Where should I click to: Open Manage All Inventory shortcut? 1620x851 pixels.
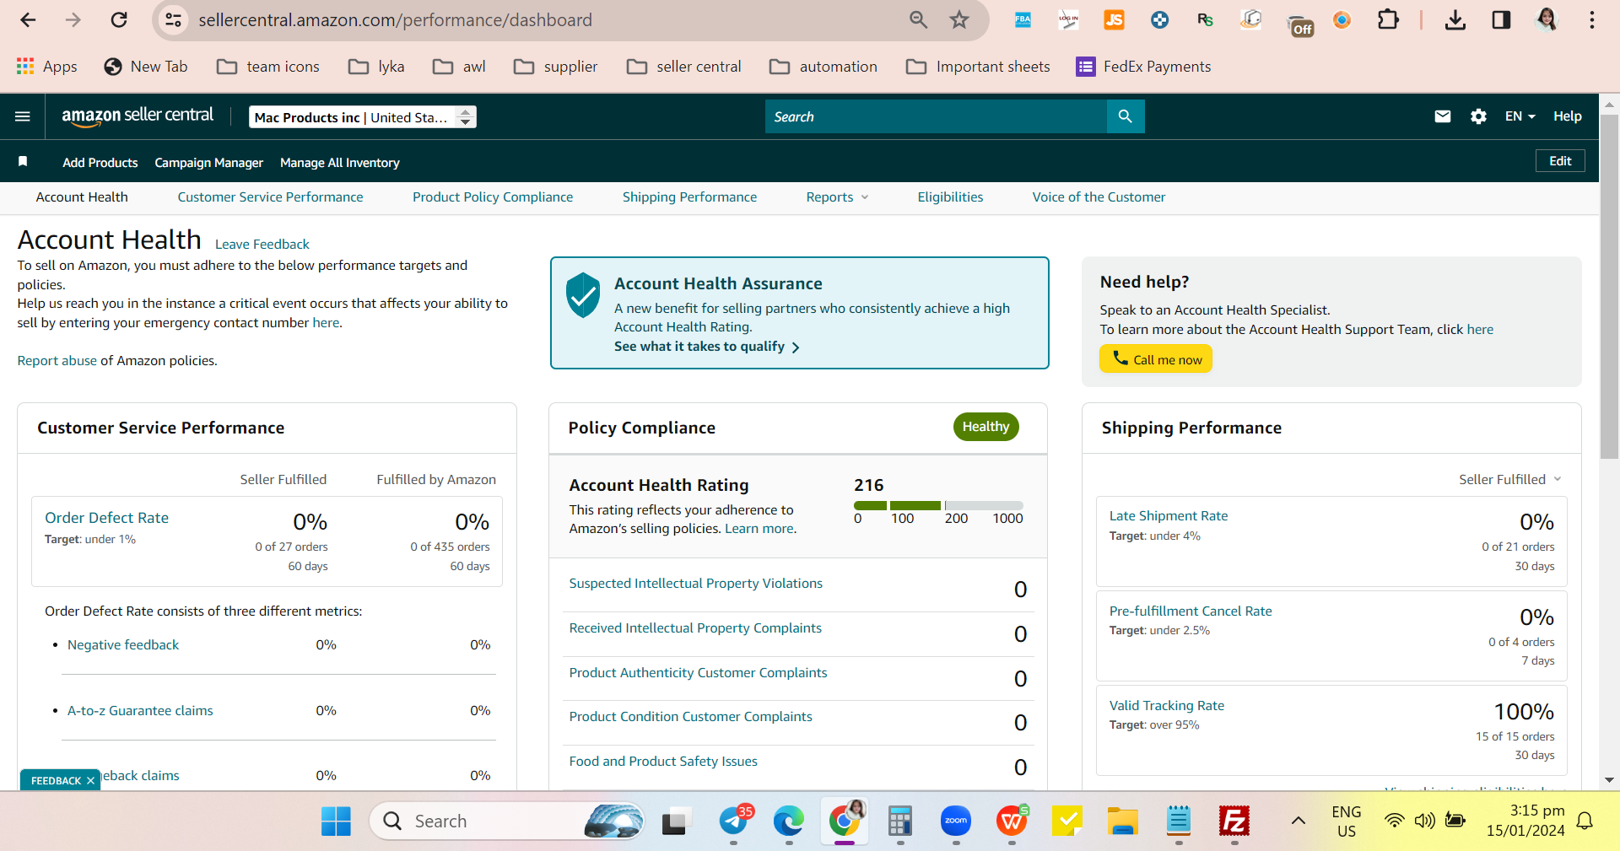339,163
